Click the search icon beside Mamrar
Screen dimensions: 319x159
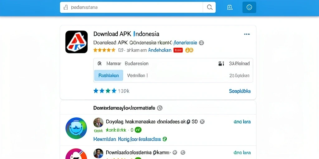(99, 63)
